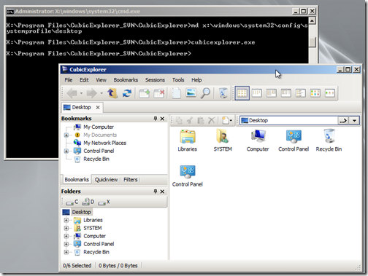
Task: Click cmd window scrollbar up arrow
Action: [x=312, y=20]
